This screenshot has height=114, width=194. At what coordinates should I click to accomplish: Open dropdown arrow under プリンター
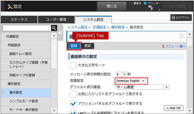click(160, 10)
